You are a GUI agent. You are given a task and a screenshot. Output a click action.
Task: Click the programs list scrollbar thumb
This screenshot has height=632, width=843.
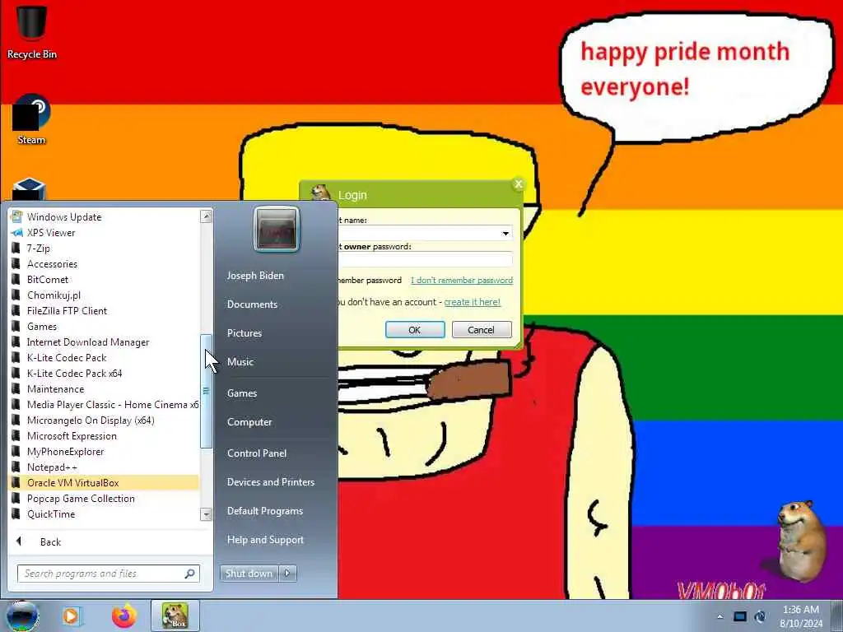[x=206, y=391]
